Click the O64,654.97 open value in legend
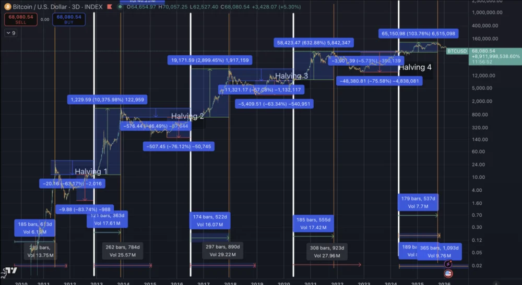The width and height of the screenshot is (522, 285). tap(141, 7)
